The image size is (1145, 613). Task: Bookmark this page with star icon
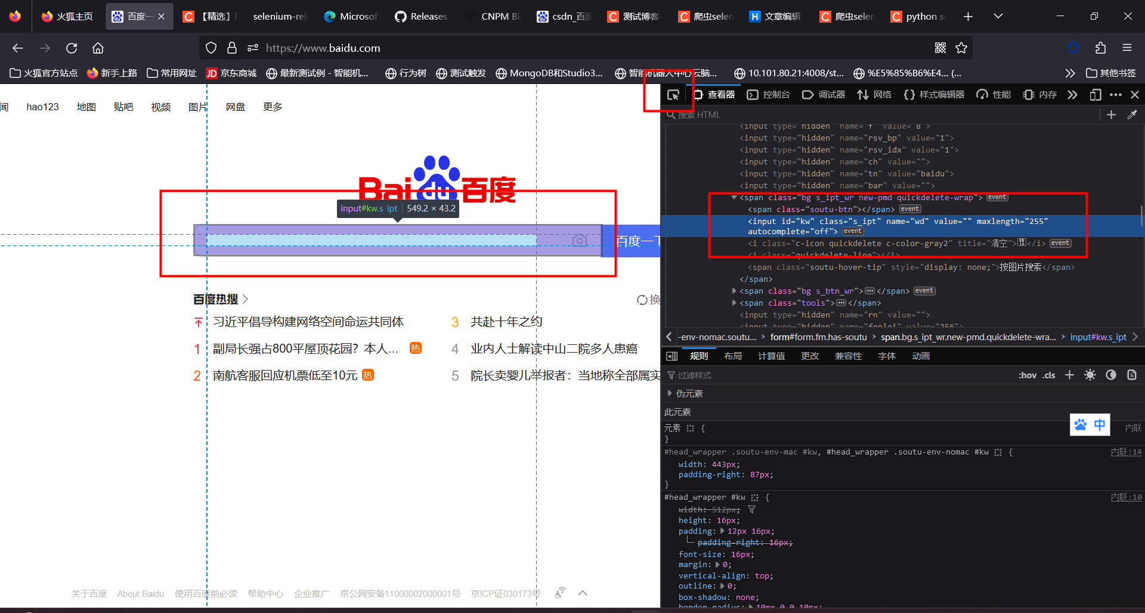tap(961, 48)
